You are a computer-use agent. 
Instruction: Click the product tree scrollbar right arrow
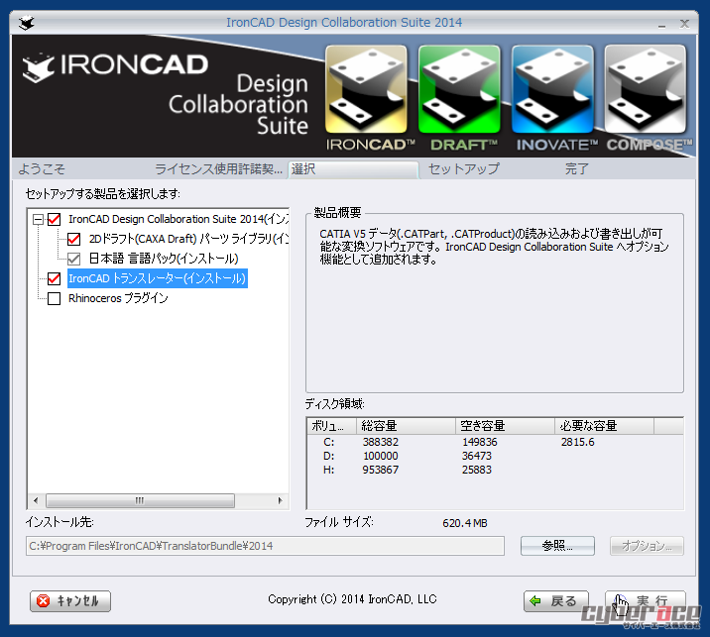[x=280, y=500]
